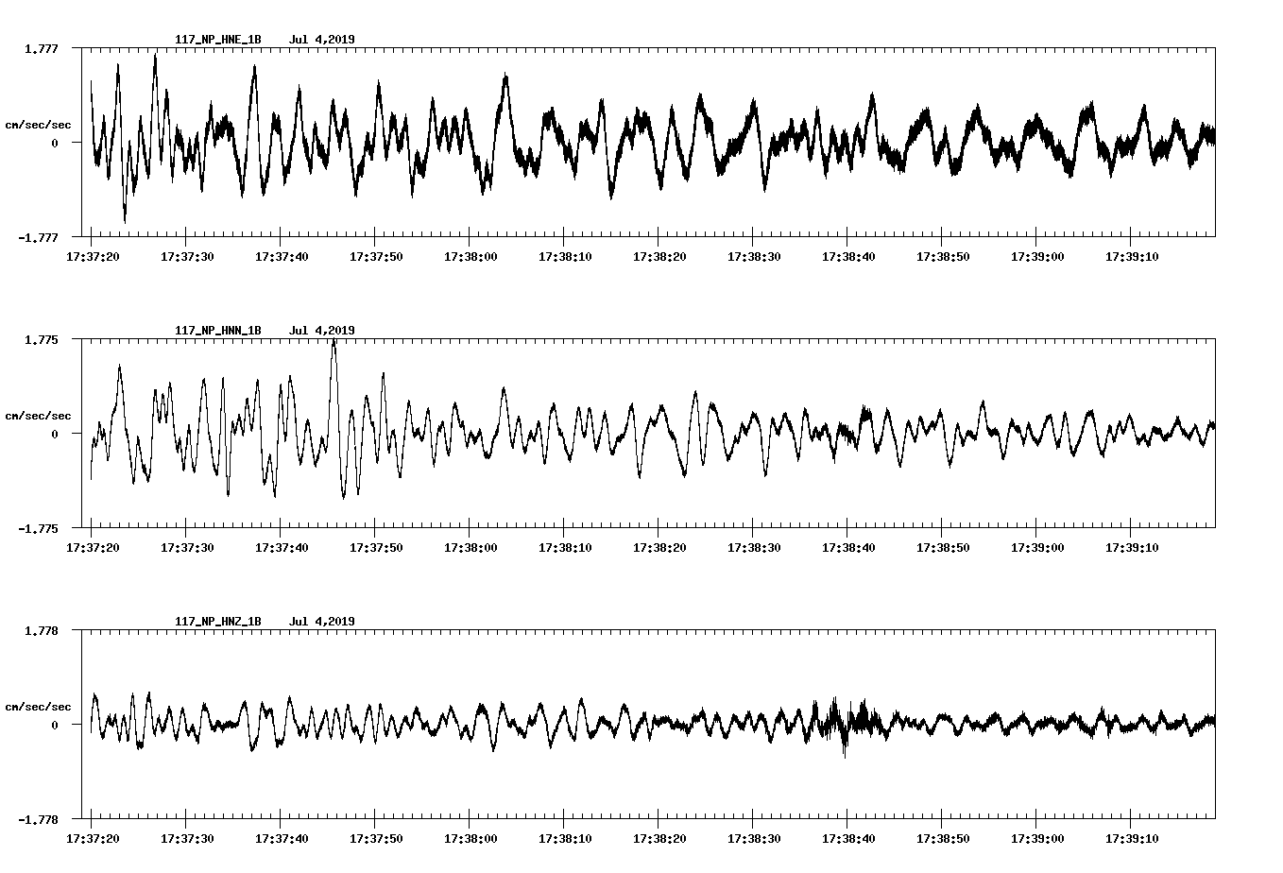This screenshot has width=1283, height=873.
Task: Click 17:37:50 time label under HNZ plot
Action: tap(376, 838)
